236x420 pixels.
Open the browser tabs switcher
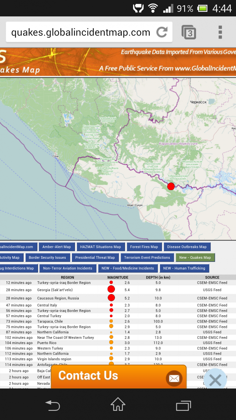tap(189, 32)
